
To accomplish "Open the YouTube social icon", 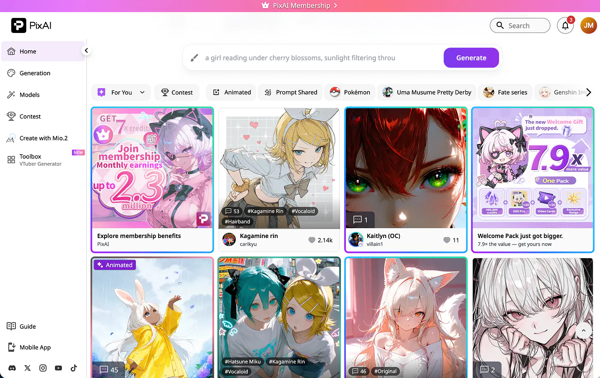I will (58, 368).
